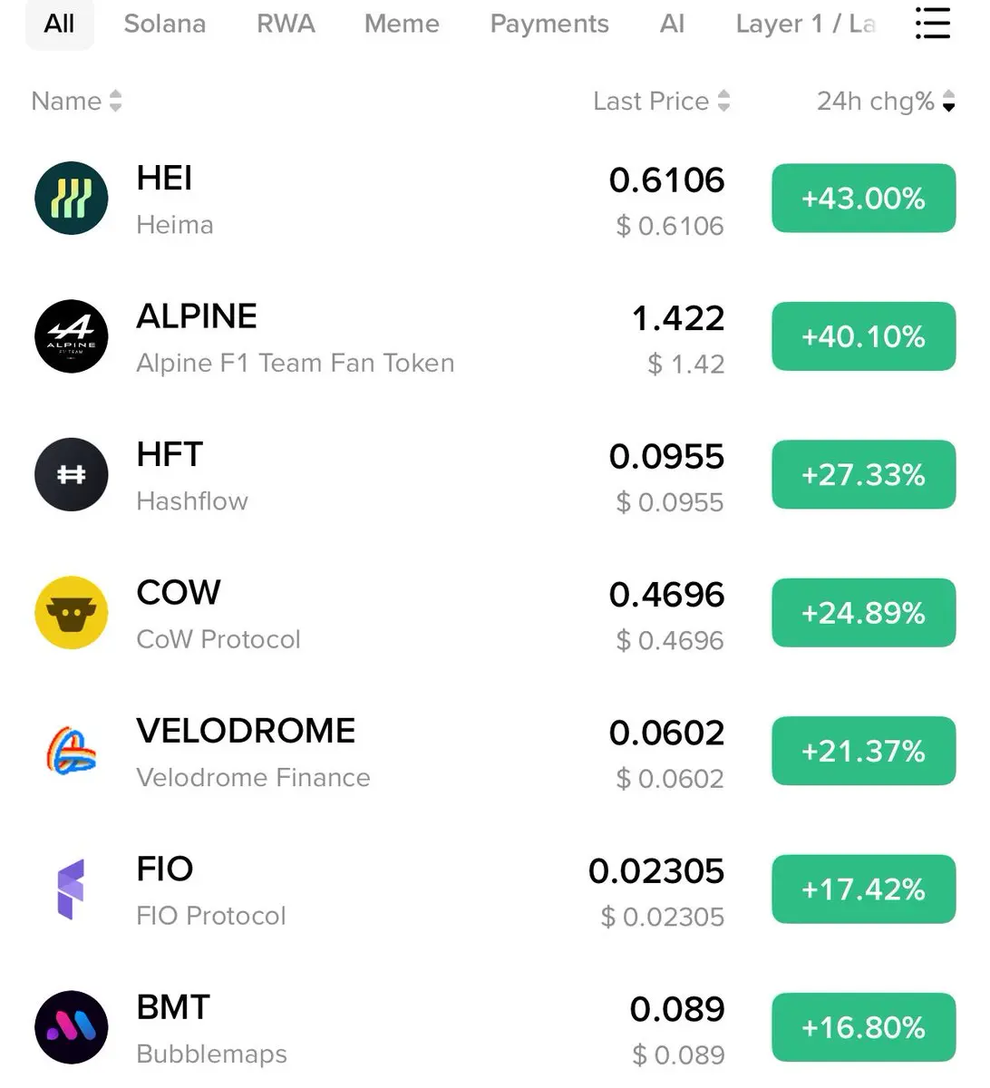The height and width of the screenshot is (1088, 990).
Task: Tap the BMT Bubblemaps logo
Action: click(x=72, y=1027)
